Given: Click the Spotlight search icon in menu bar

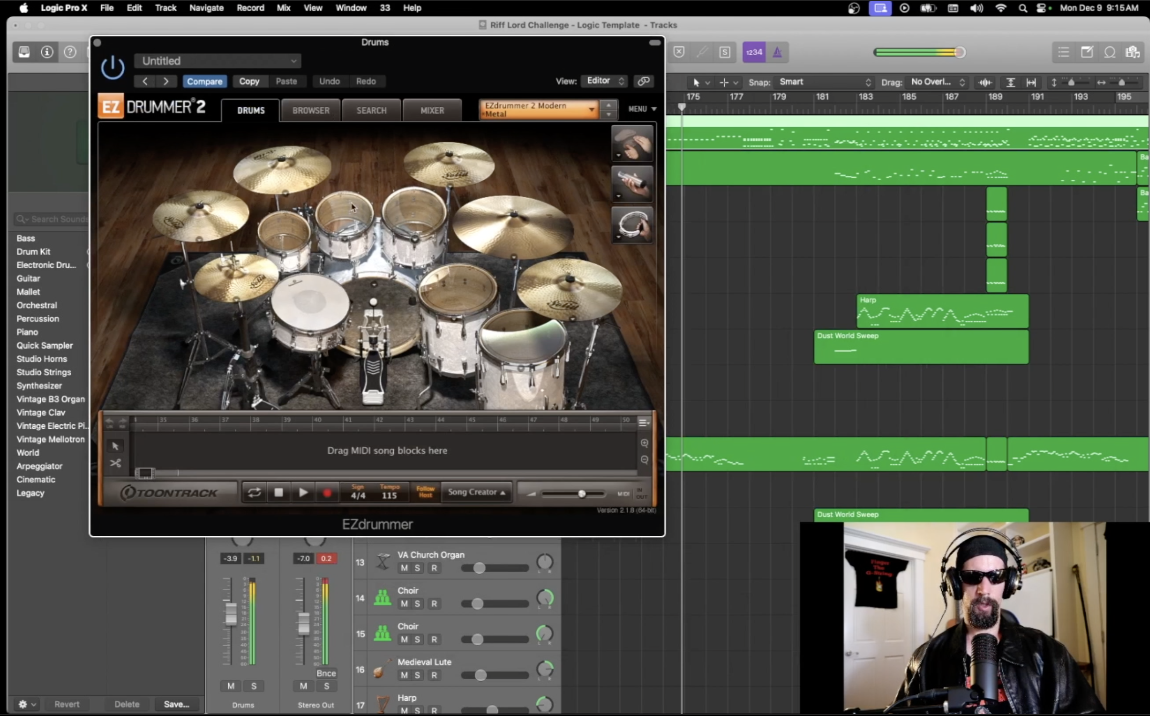Looking at the screenshot, I should [x=1023, y=8].
